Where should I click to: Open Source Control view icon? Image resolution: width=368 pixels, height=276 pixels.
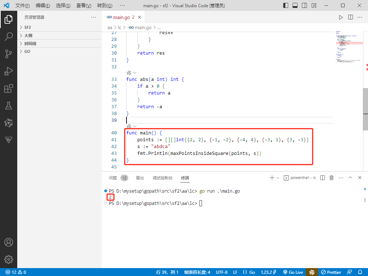tap(9, 54)
